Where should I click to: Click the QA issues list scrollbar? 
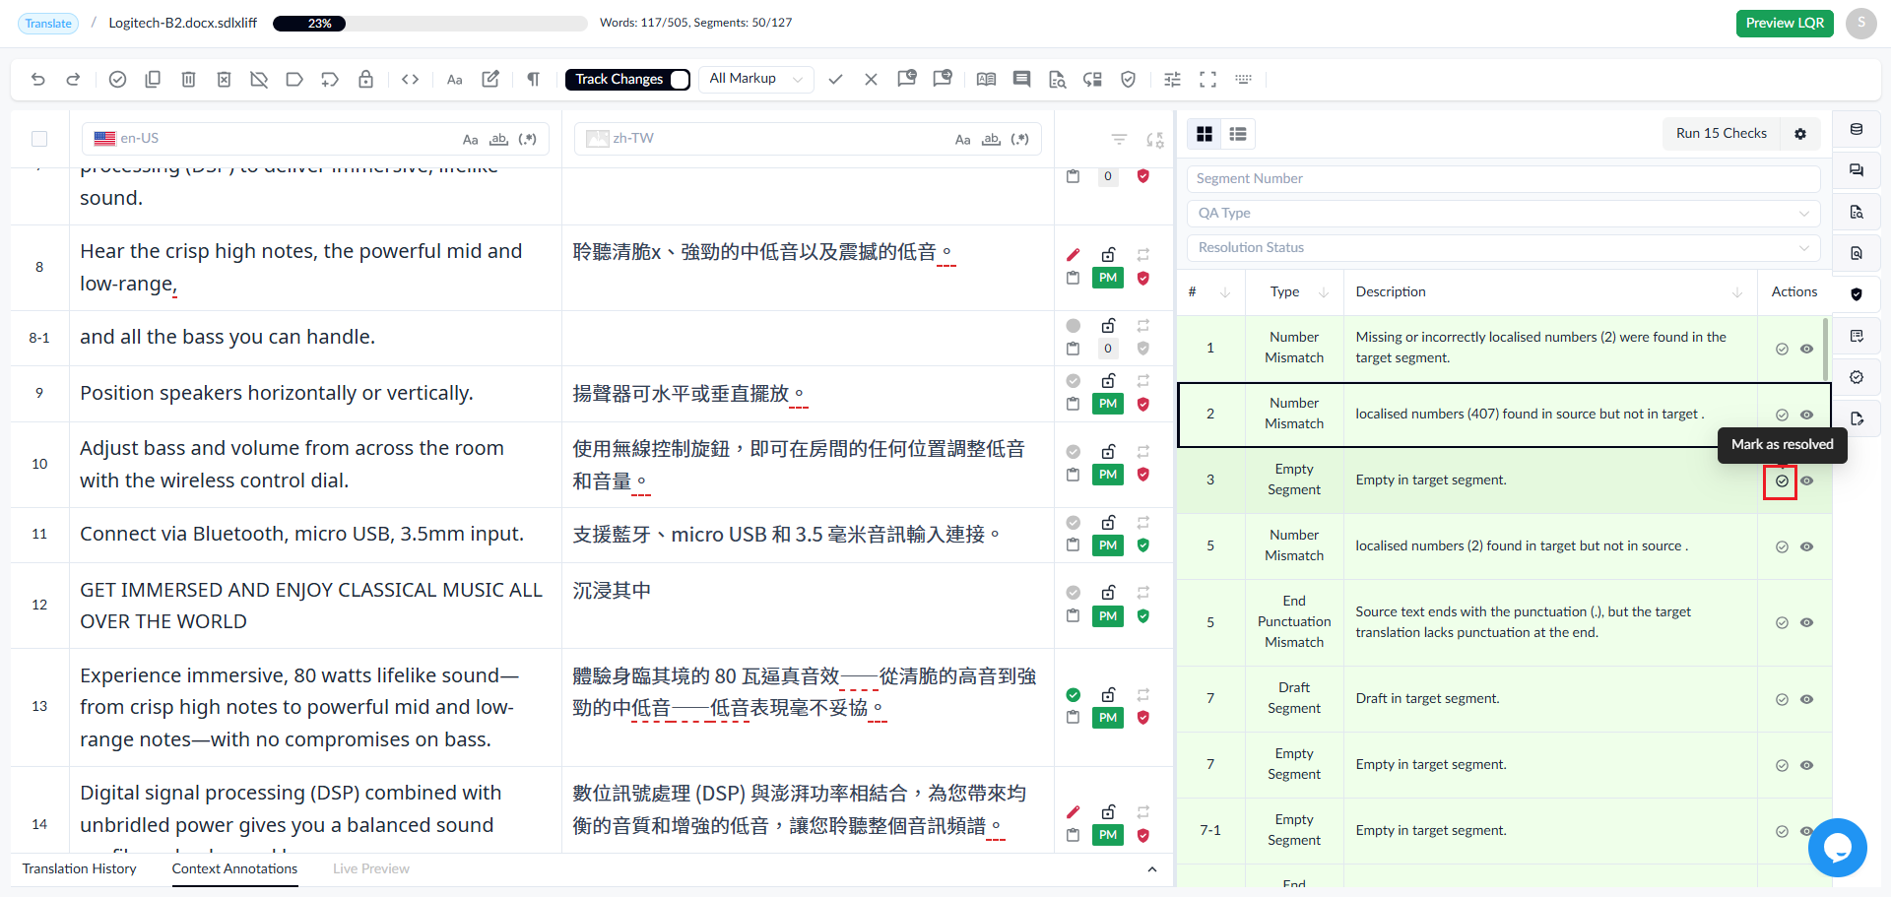(1825, 348)
